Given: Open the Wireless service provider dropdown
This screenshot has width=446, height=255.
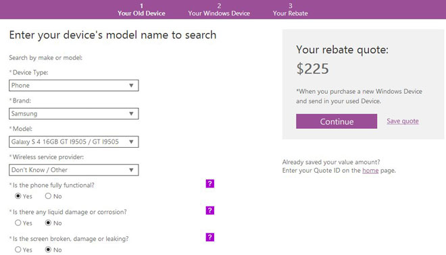Looking at the screenshot, I should pyautogui.click(x=74, y=170).
